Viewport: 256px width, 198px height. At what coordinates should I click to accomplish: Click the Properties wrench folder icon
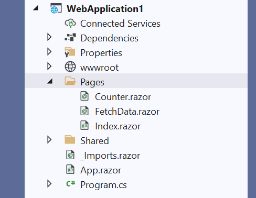point(70,52)
